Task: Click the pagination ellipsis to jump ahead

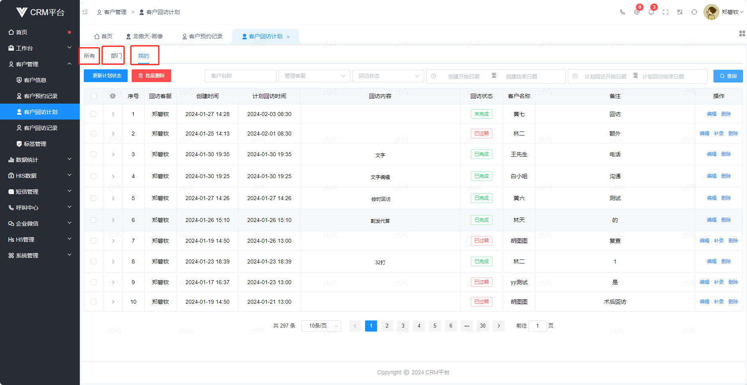Action: [x=467, y=326]
